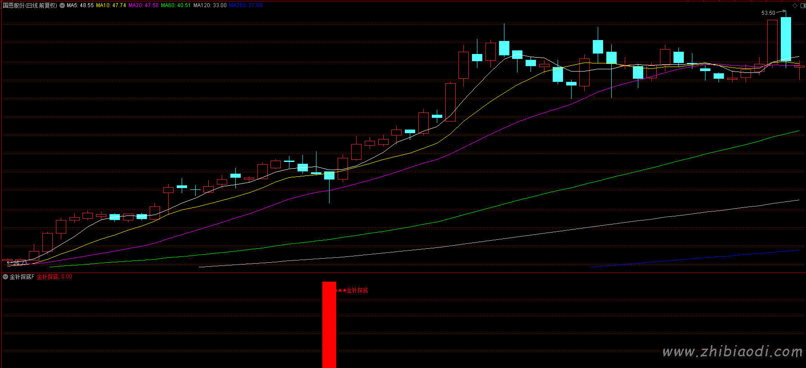Expand the dropdown arrow beside 国恩股份 title
Screen dimensions: 806x368
tap(62, 5)
